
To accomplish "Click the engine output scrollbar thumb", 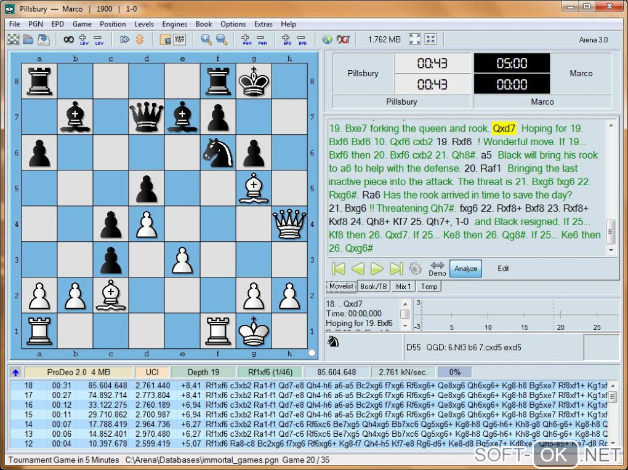I will 613,396.
